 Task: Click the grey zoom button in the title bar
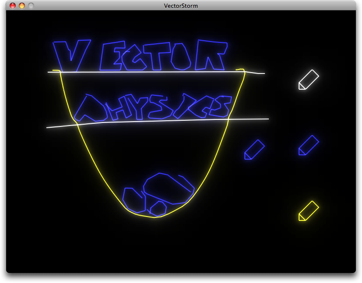[31, 6]
